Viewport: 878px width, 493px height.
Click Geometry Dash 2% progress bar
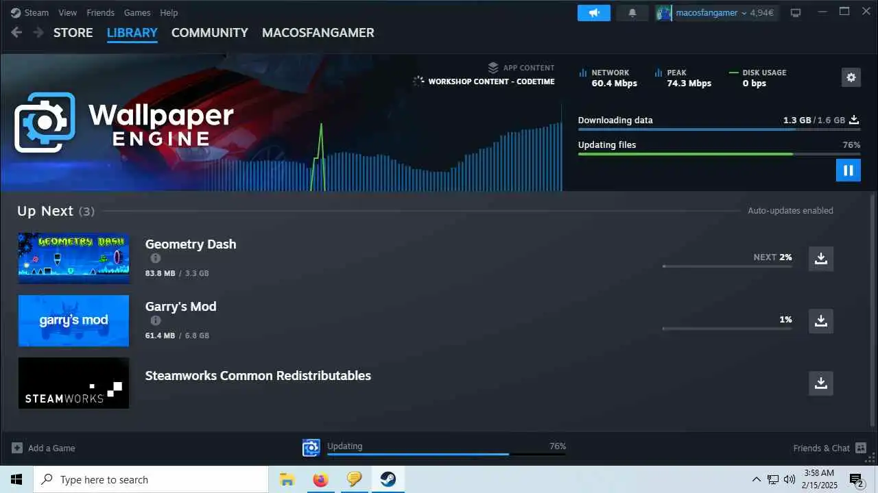click(727, 266)
